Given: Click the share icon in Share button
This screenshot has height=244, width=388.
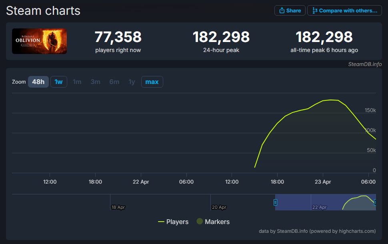Looking at the screenshot, I should point(282,10).
